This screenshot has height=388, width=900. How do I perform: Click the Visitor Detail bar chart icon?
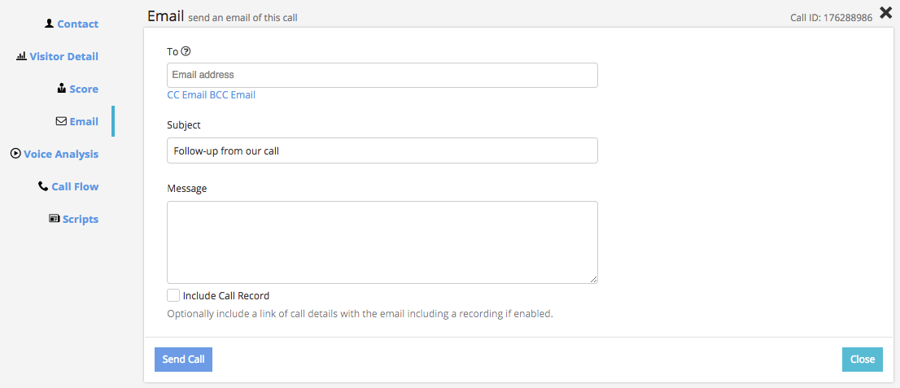[x=21, y=56]
